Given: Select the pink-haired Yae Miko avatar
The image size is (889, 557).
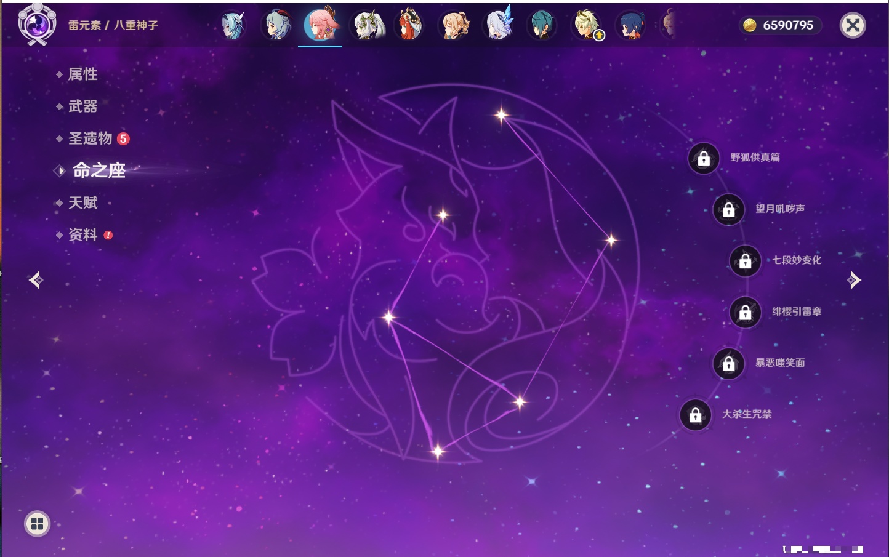Looking at the screenshot, I should click(320, 24).
